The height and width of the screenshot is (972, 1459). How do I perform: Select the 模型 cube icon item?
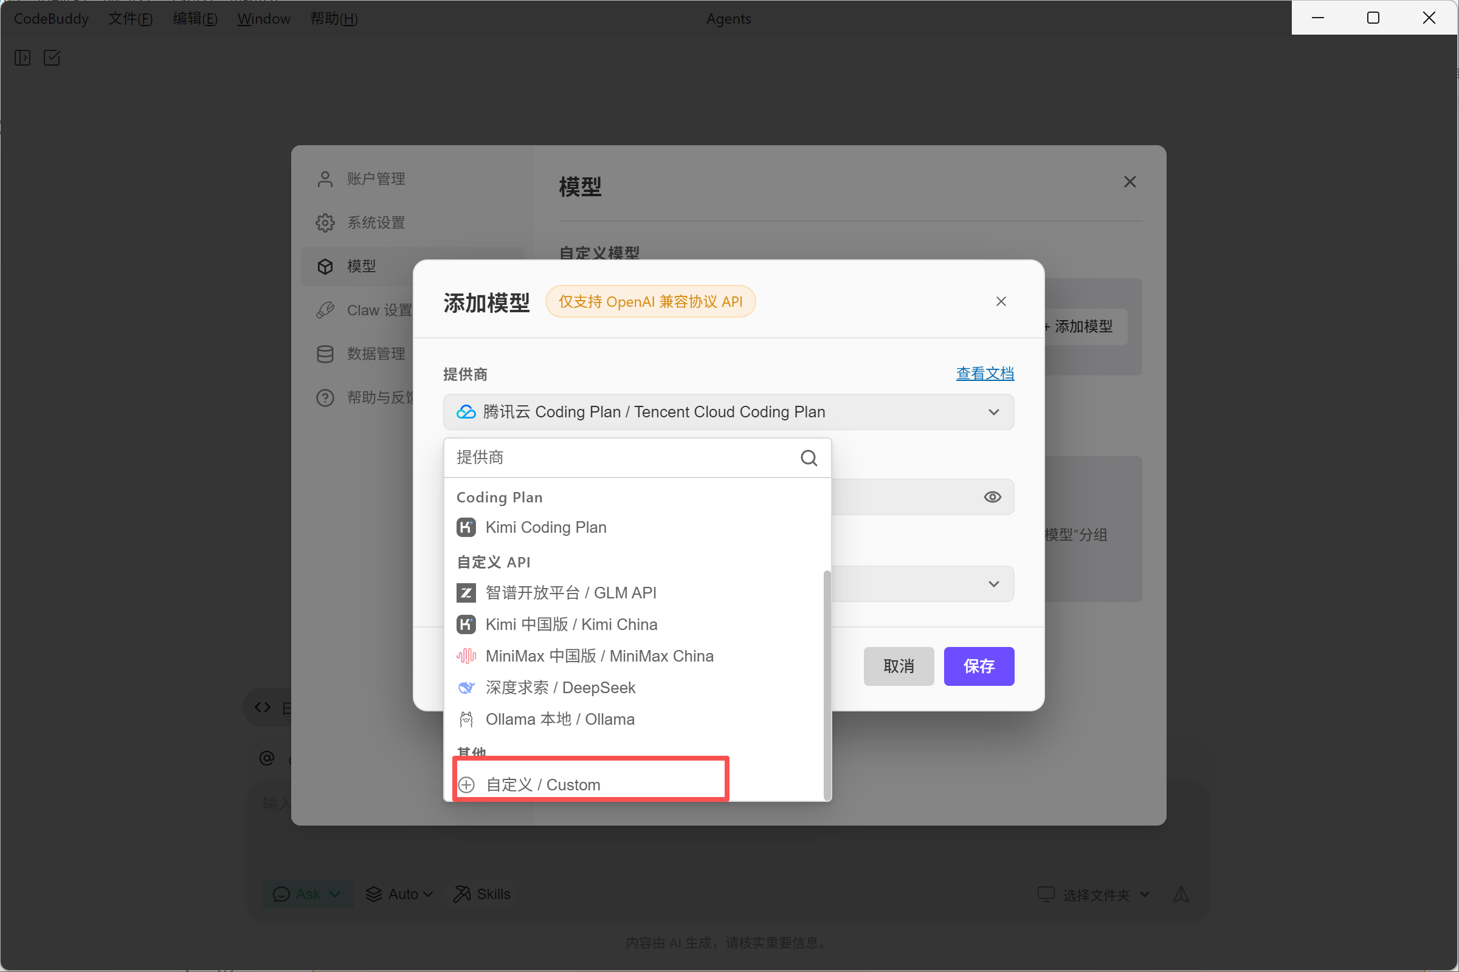pos(325,267)
